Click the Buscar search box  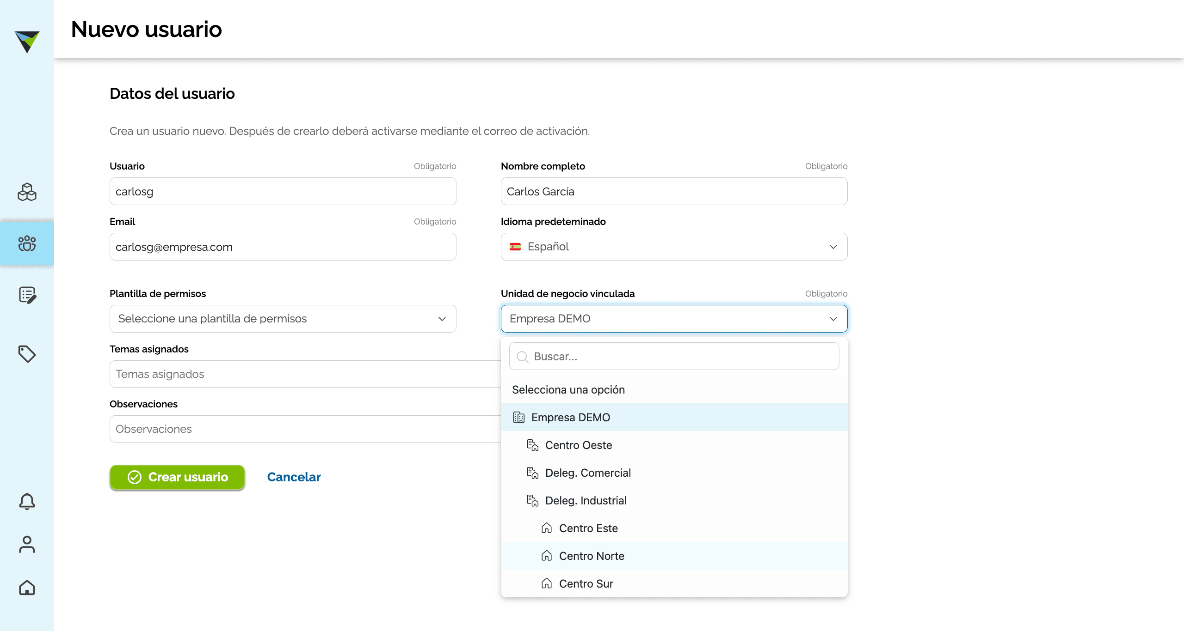(674, 356)
